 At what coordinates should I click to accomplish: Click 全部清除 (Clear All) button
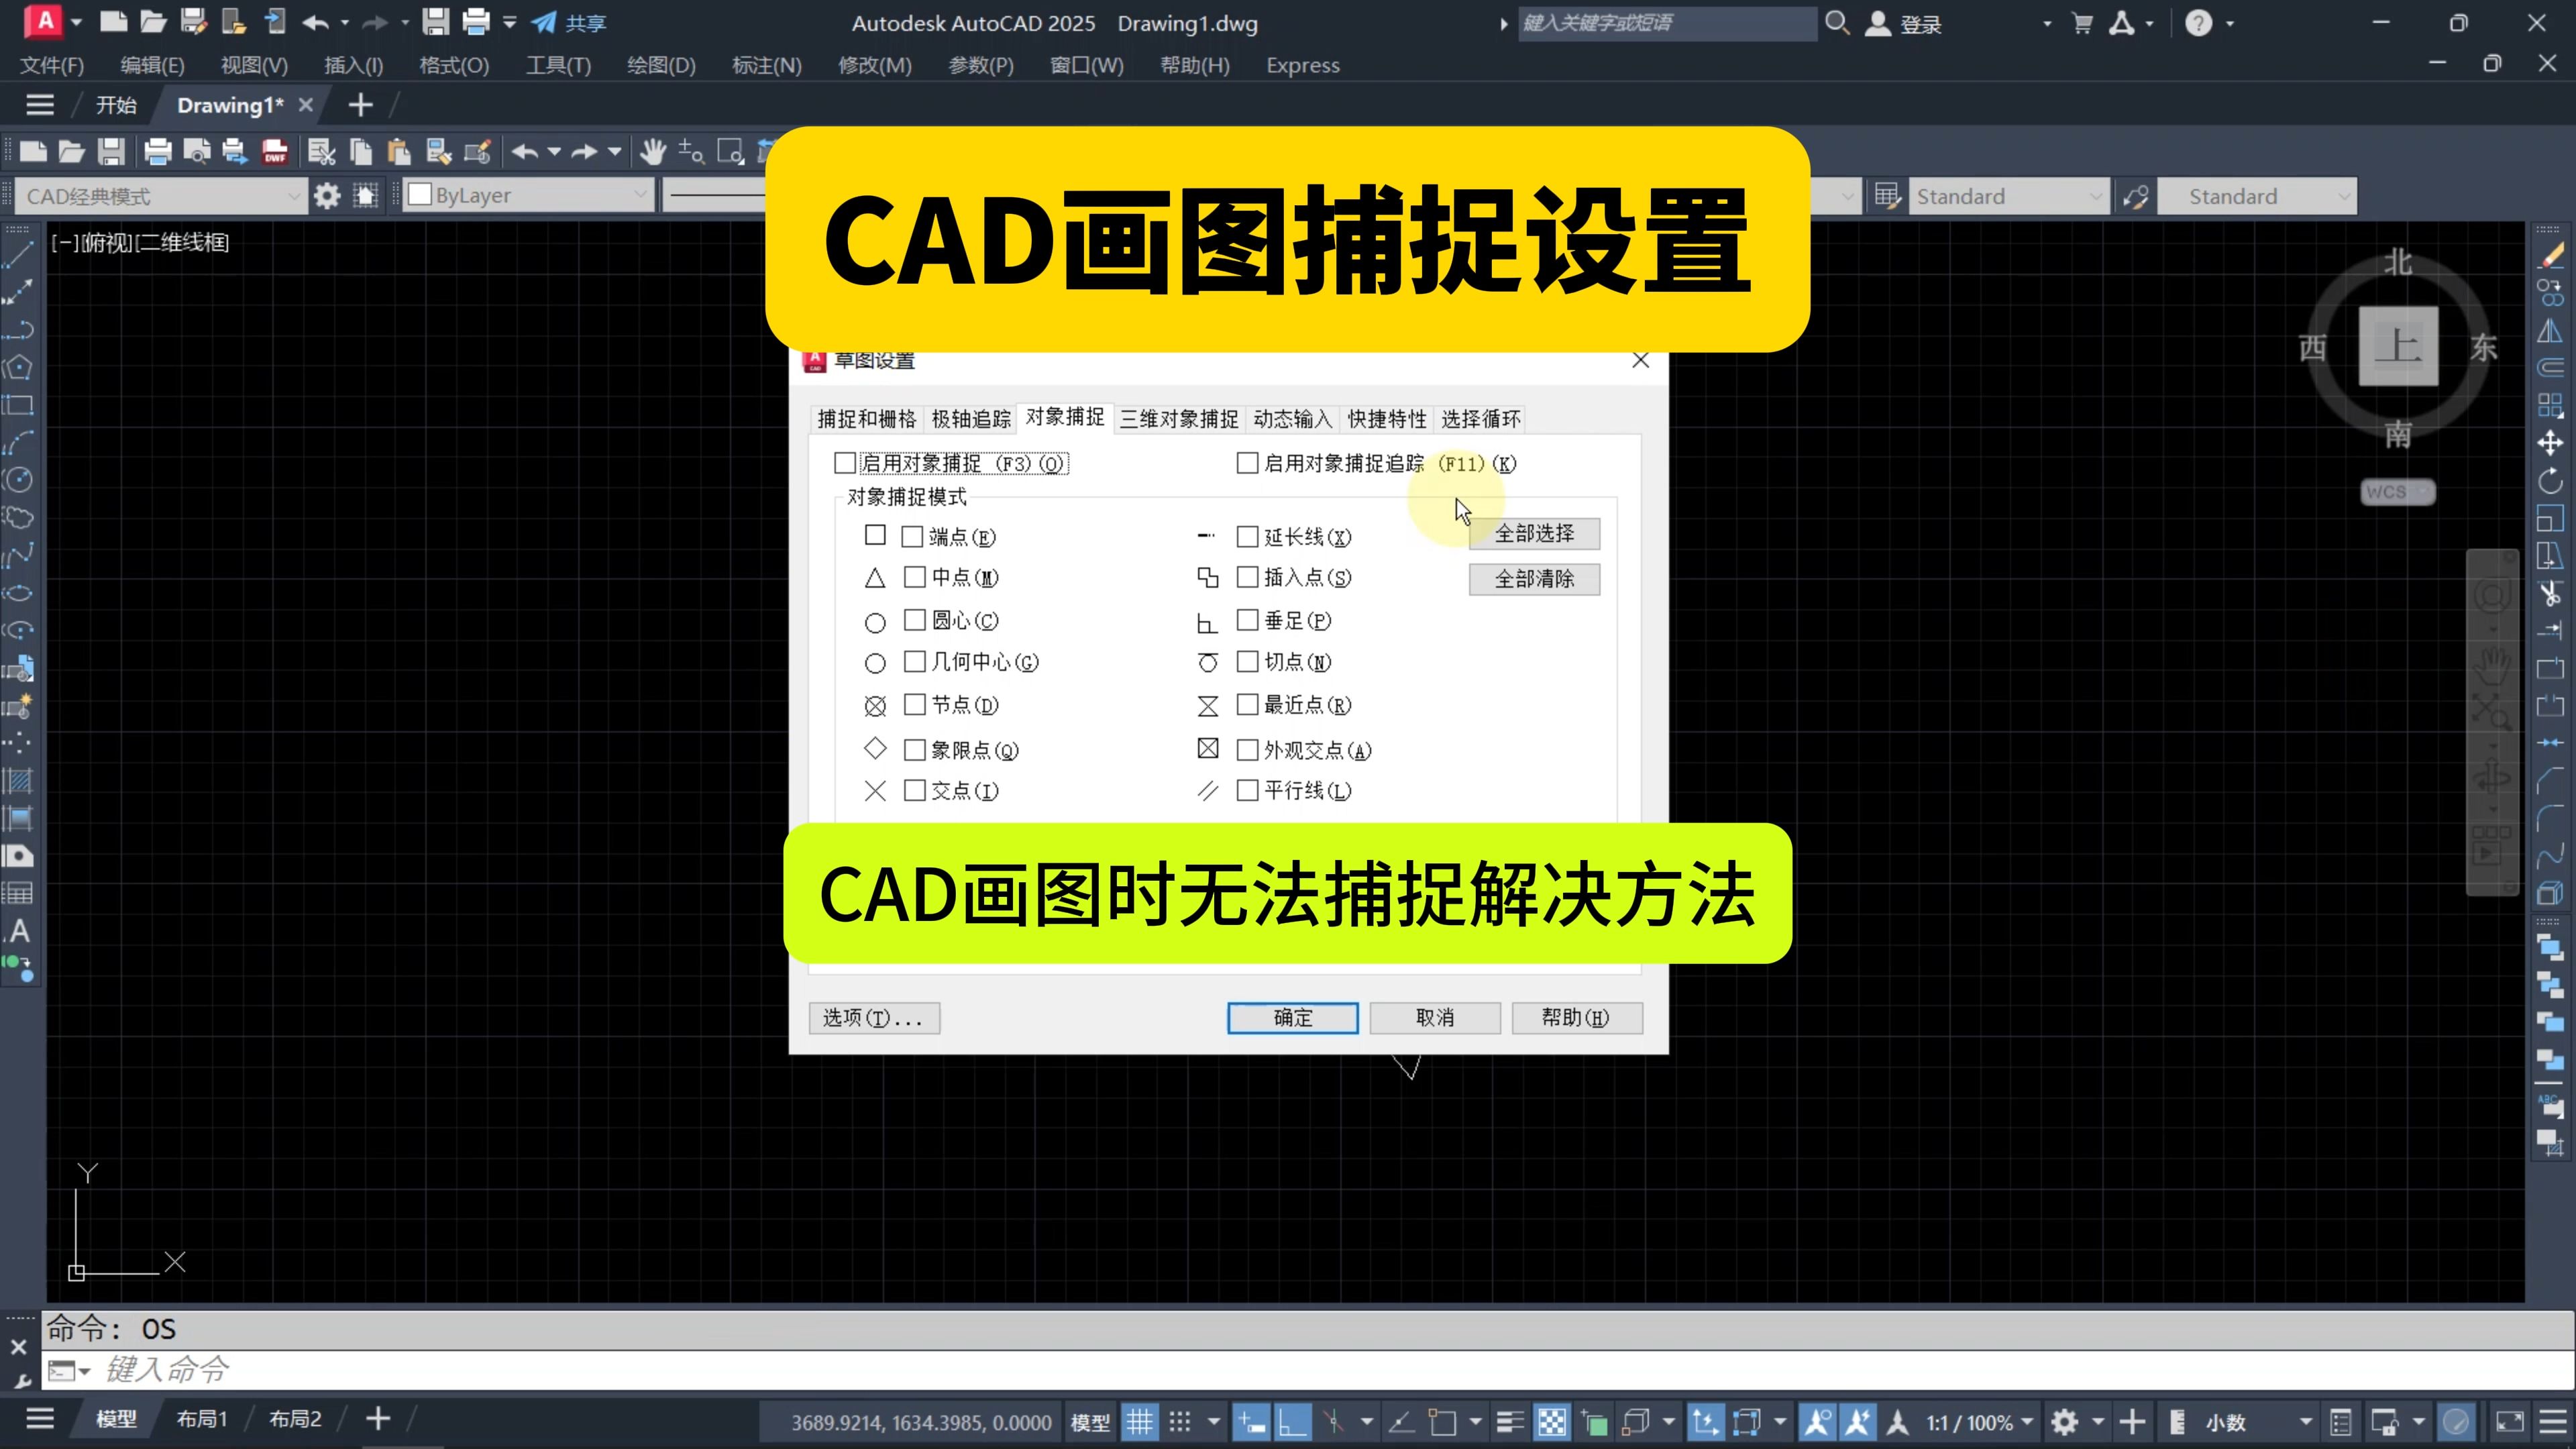click(1532, 577)
